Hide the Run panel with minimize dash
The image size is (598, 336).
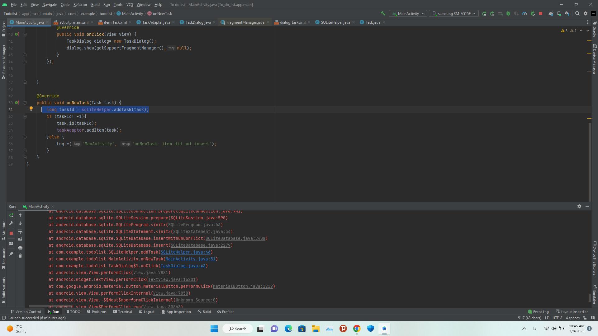587,206
